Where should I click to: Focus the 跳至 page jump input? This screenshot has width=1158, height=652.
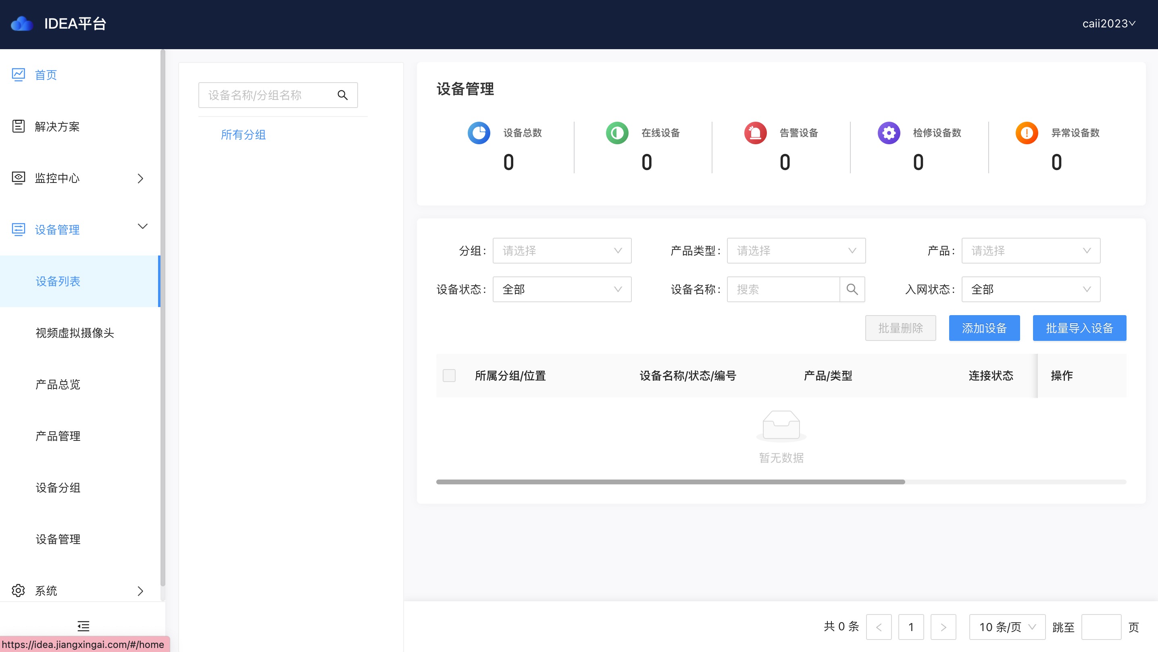point(1101,627)
